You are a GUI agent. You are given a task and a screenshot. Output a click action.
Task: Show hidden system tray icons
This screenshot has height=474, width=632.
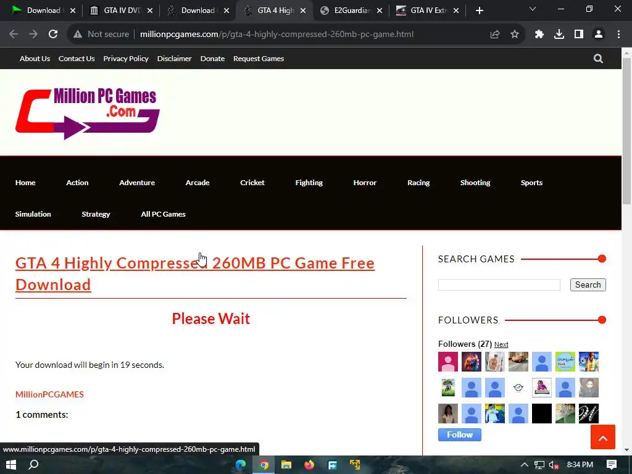pyautogui.click(x=525, y=465)
